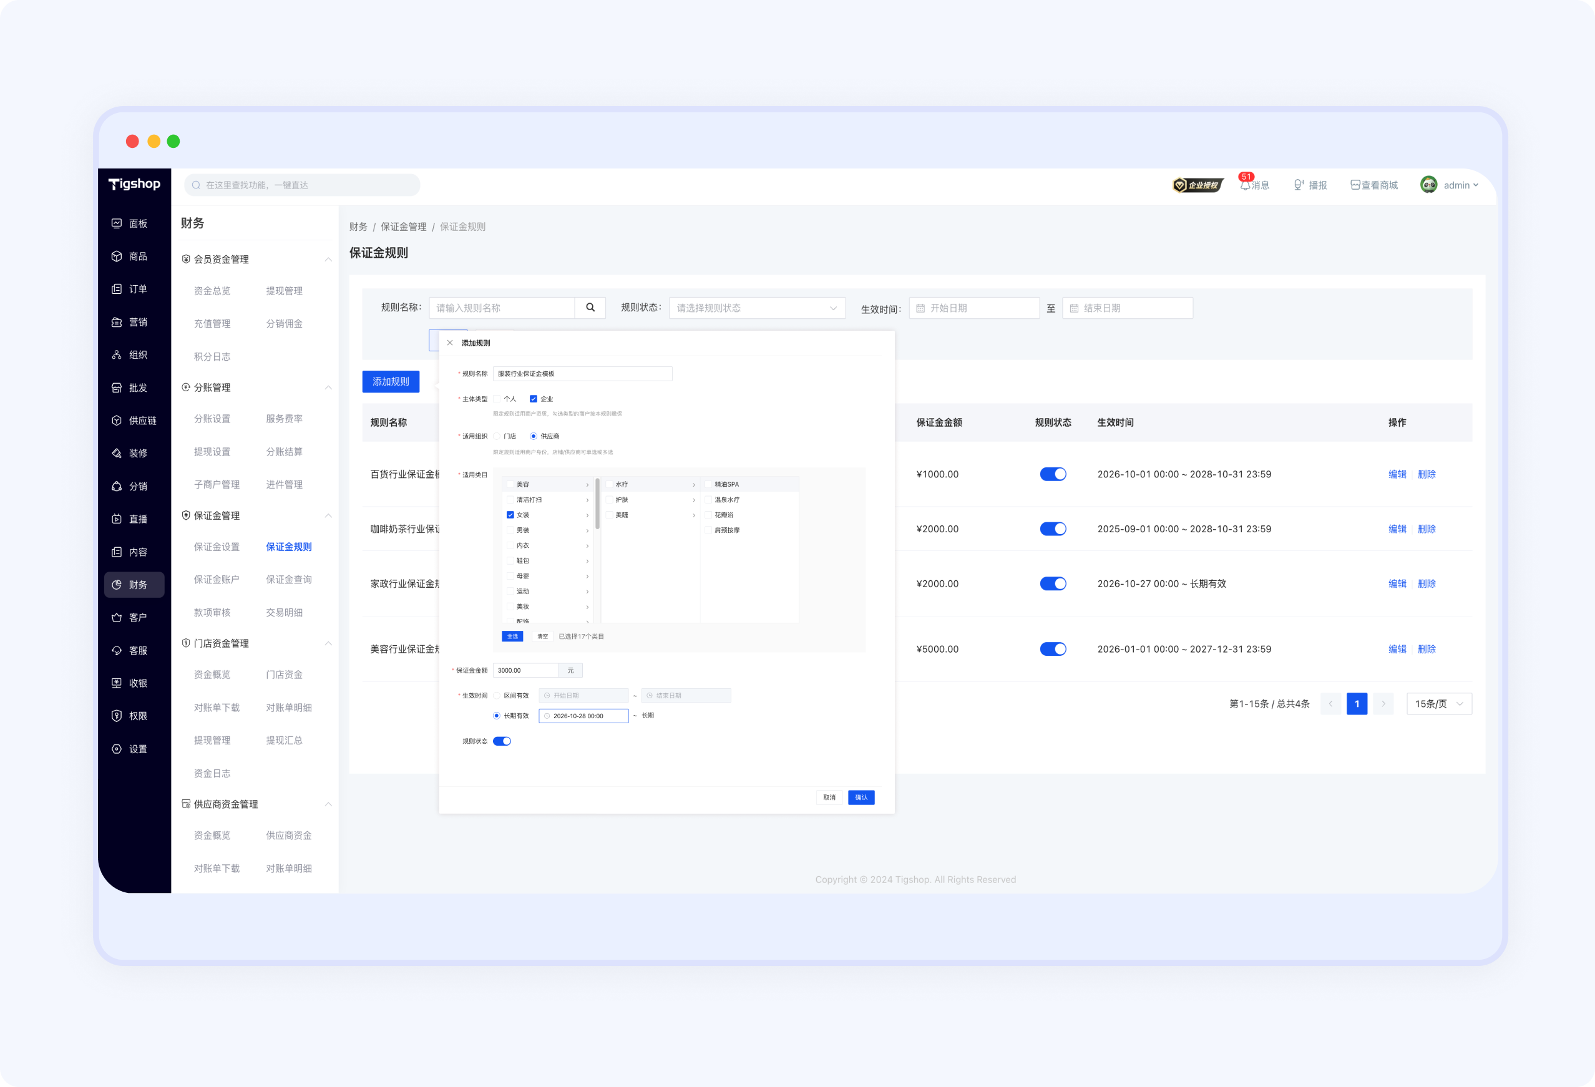The width and height of the screenshot is (1595, 1087).
Task: Open the 规则状态 filter dropdown
Action: tap(757, 308)
